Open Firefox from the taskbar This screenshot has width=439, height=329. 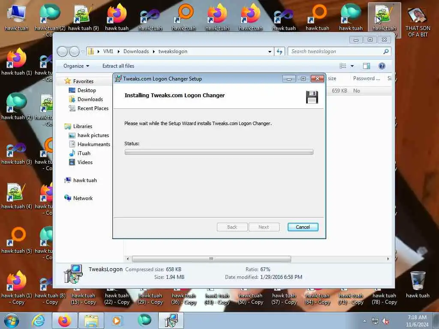[x=65, y=320]
